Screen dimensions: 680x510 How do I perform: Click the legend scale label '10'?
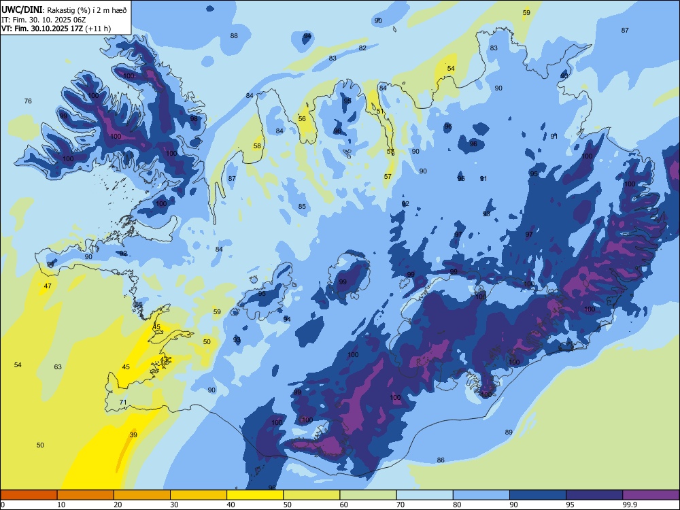[61, 505]
